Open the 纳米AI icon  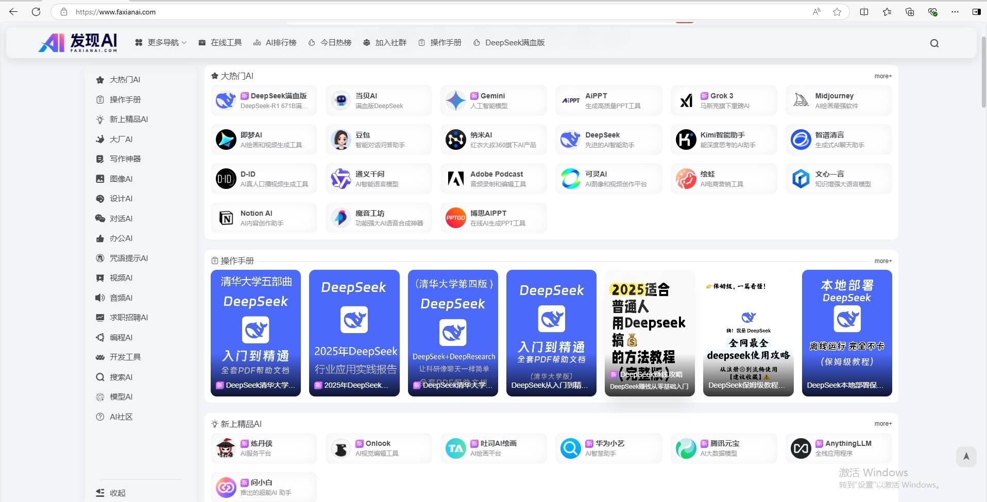coord(456,140)
